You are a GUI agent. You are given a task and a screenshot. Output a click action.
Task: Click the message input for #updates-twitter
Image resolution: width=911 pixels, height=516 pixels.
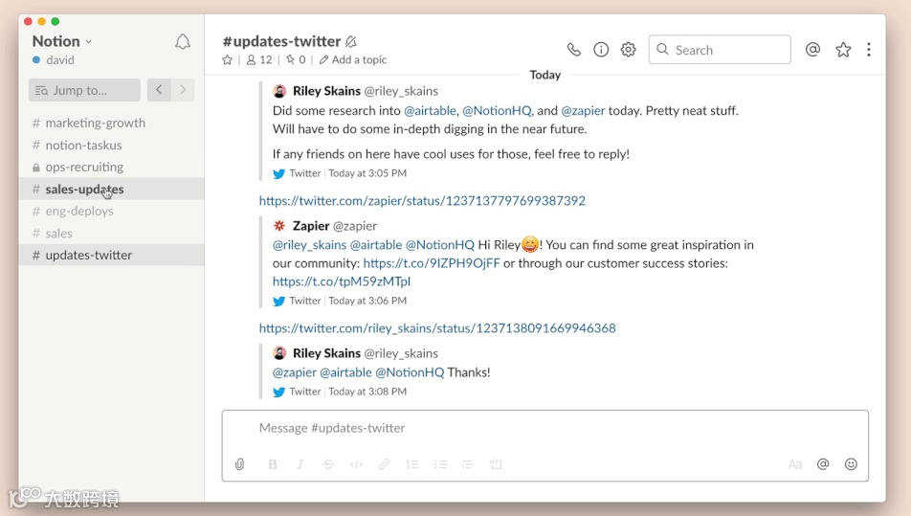(545, 428)
